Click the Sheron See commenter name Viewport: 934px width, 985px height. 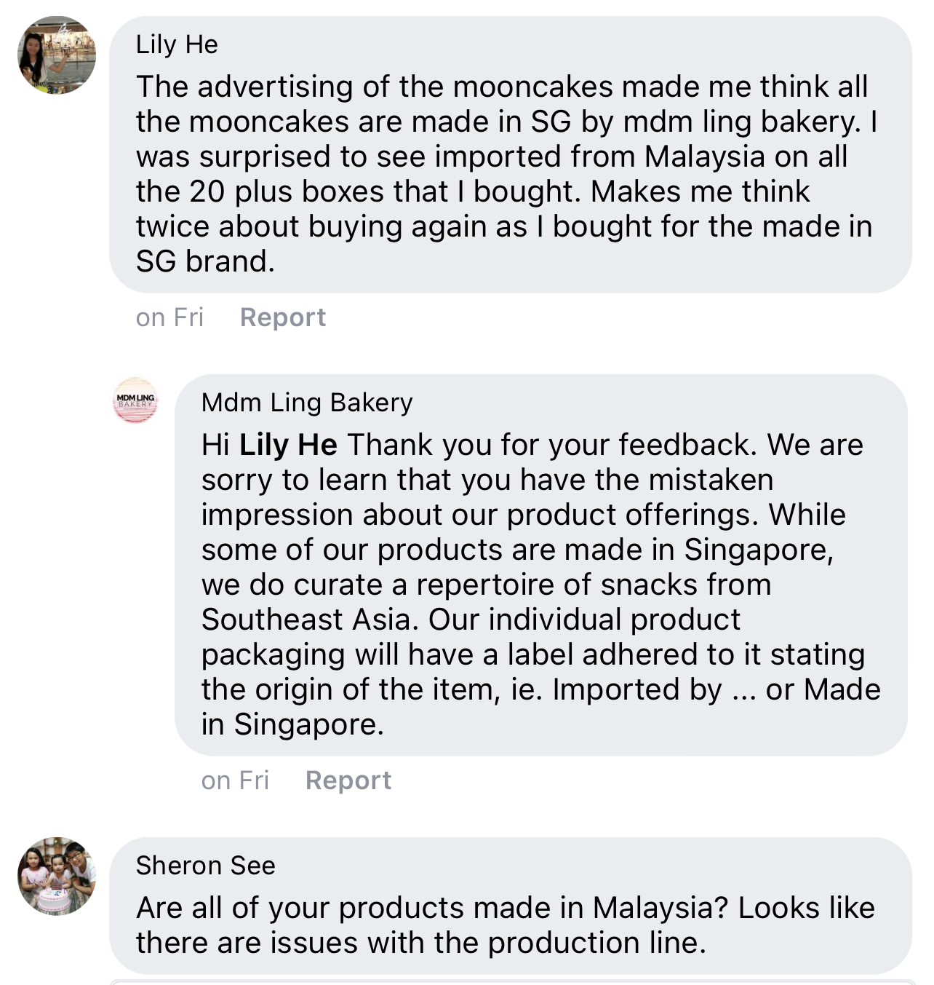tap(205, 866)
